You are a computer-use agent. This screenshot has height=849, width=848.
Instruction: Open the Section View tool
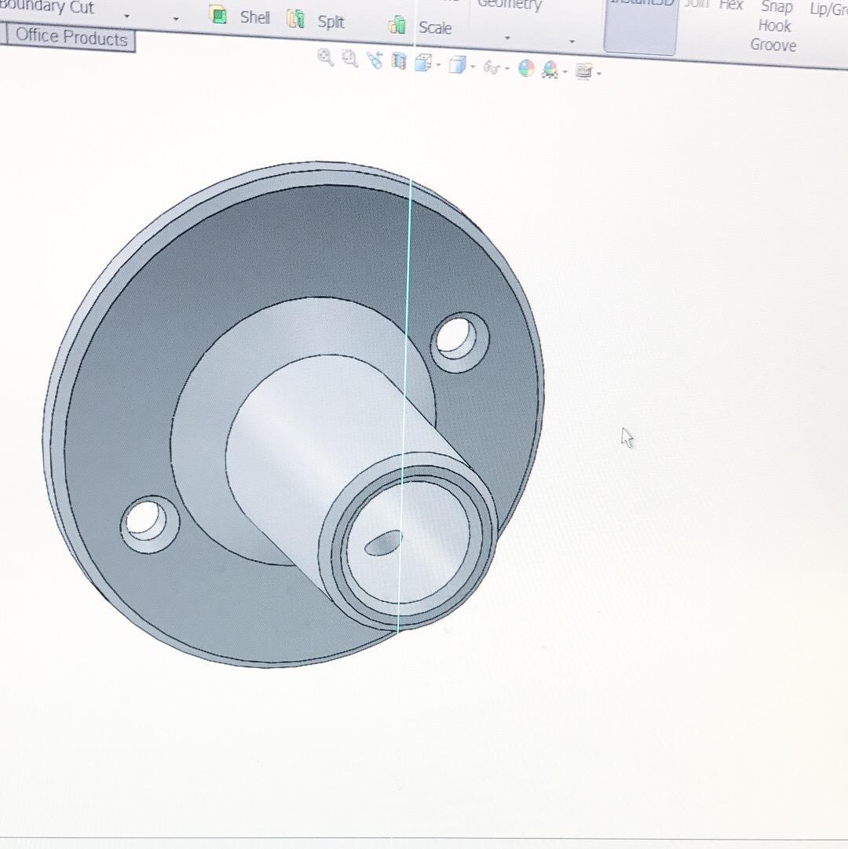(x=400, y=61)
